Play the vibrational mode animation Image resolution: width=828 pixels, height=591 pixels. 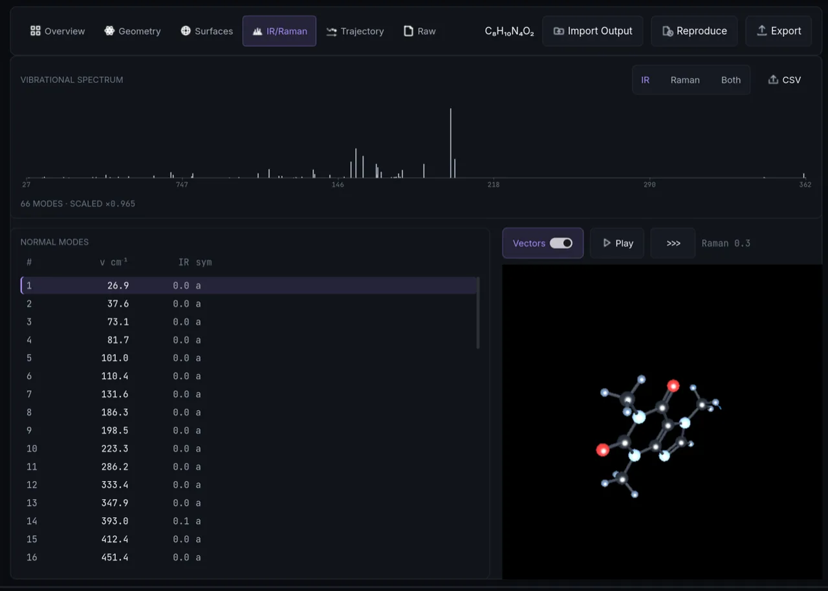point(617,243)
